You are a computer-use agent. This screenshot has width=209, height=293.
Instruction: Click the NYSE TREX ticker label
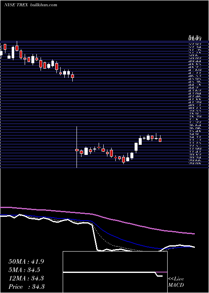pyautogui.click(x=16, y=5)
